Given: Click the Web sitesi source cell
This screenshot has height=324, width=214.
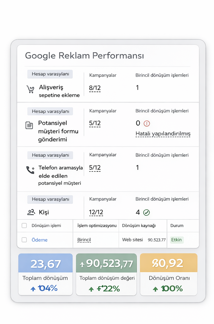Looking at the screenshot, I should (132, 240).
